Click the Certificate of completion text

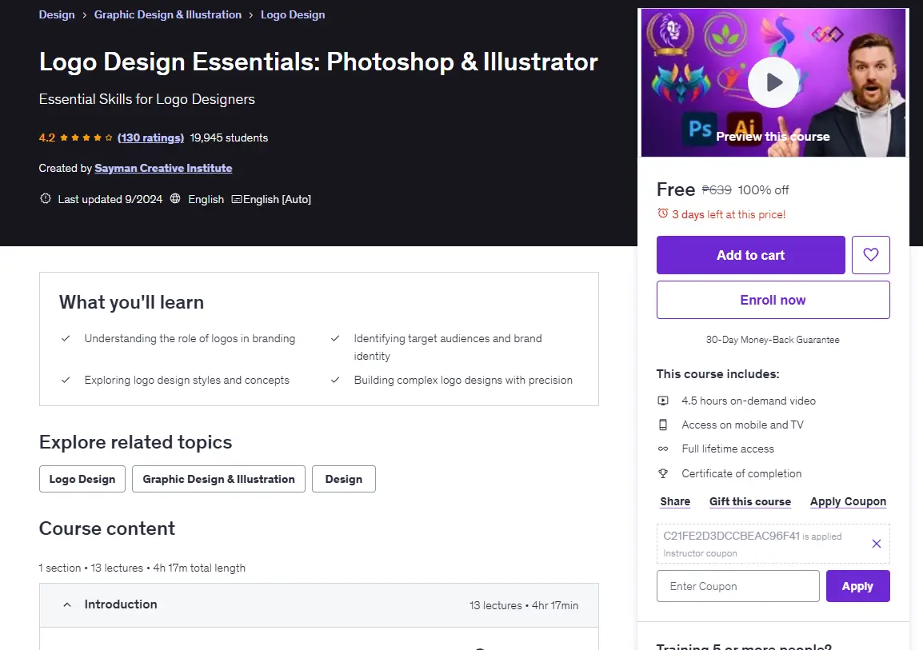pyautogui.click(x=741, y=473)
